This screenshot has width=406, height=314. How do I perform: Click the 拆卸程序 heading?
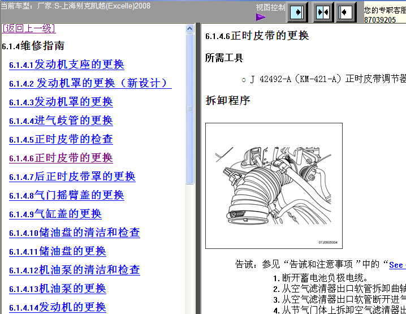[x=228, y=101]
